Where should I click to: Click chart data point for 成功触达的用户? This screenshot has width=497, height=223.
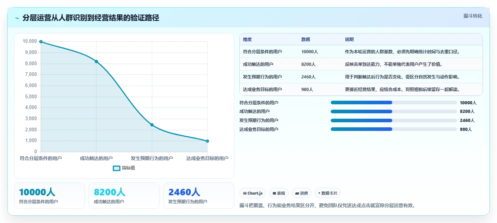[x=96, y=62]
